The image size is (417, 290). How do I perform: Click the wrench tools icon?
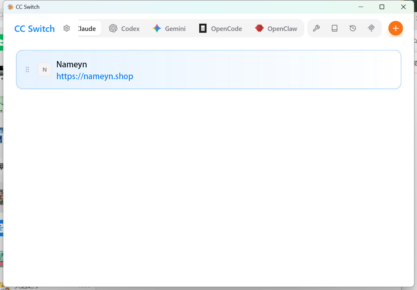coord(316,29)
